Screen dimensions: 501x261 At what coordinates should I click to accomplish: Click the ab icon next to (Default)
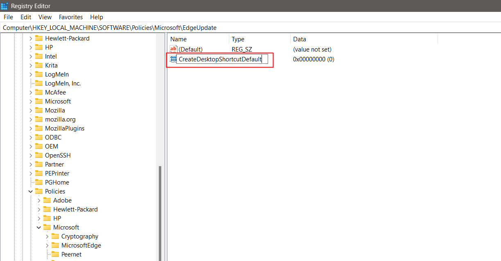[x=173, y=49]
